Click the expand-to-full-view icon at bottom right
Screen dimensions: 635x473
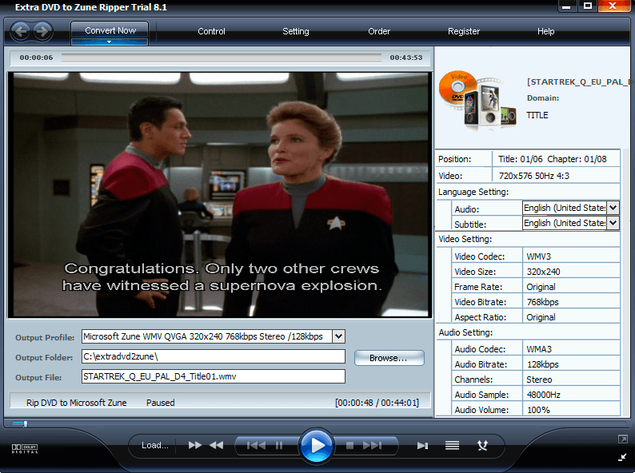[x=622, y=439]
